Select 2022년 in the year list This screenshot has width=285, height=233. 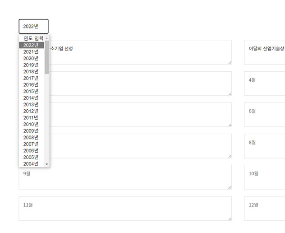click(x=32, y=45)
